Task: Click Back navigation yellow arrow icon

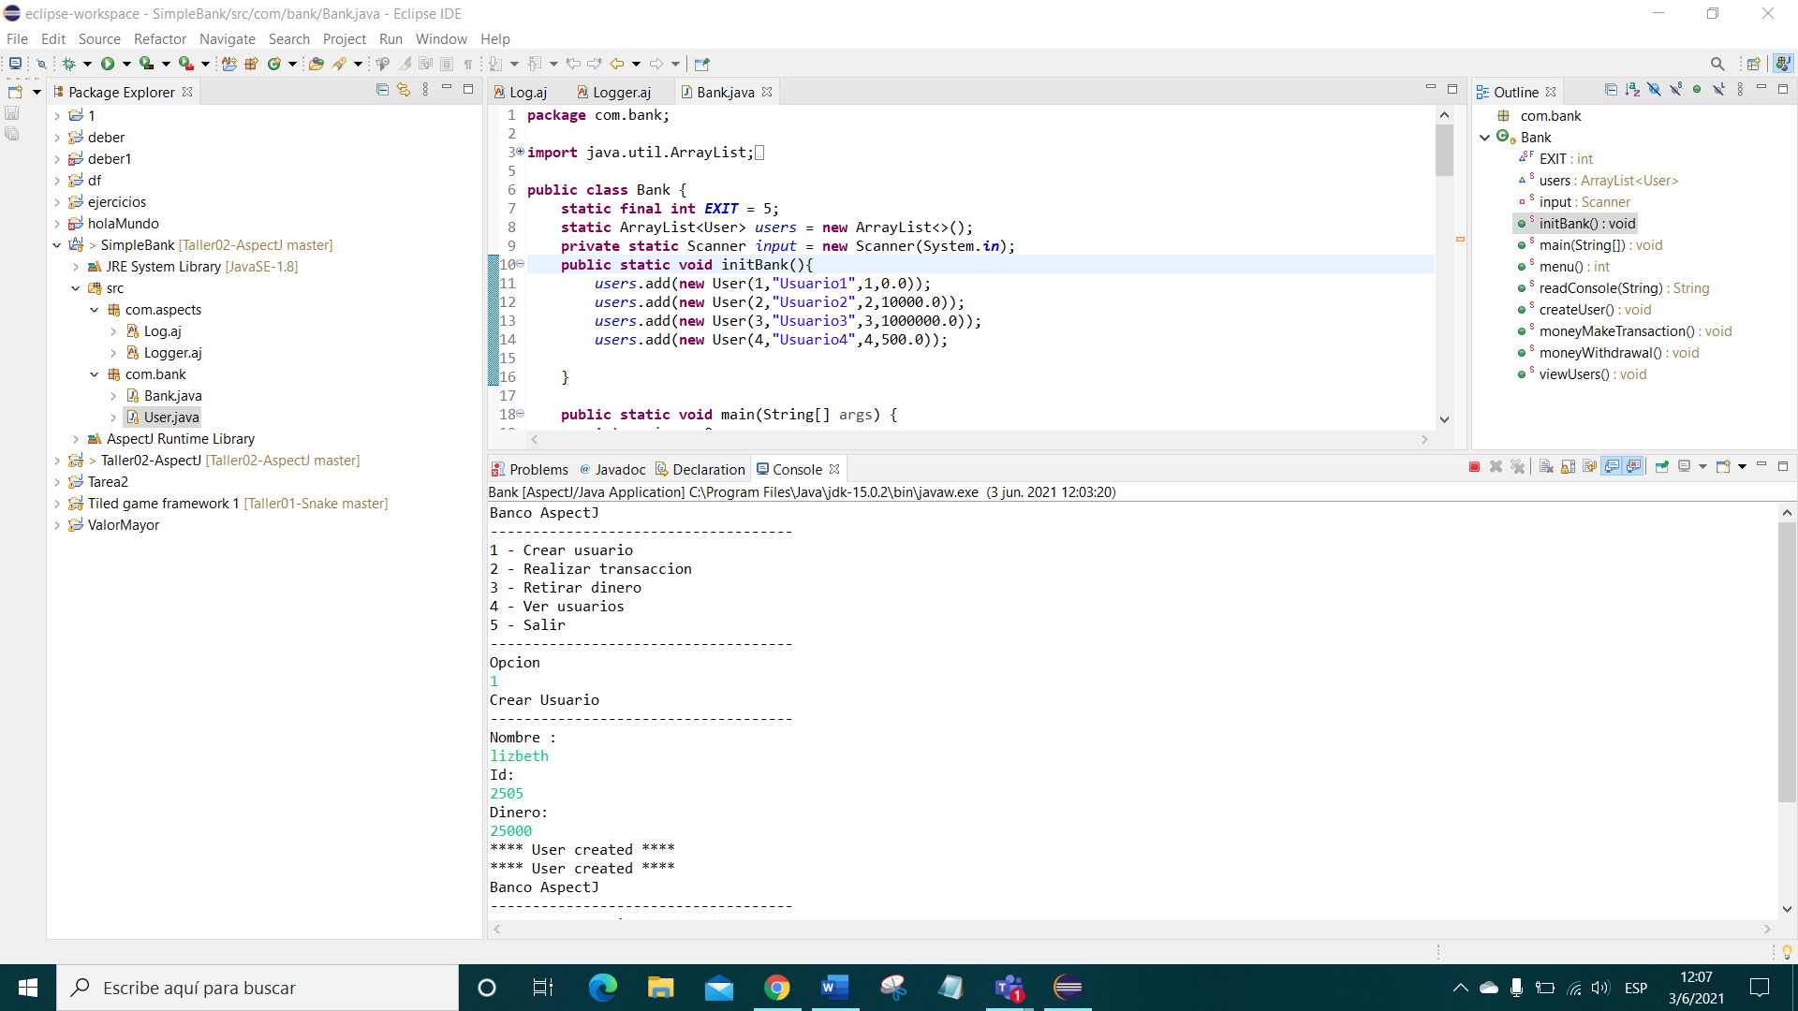Action: coord(617,64)
